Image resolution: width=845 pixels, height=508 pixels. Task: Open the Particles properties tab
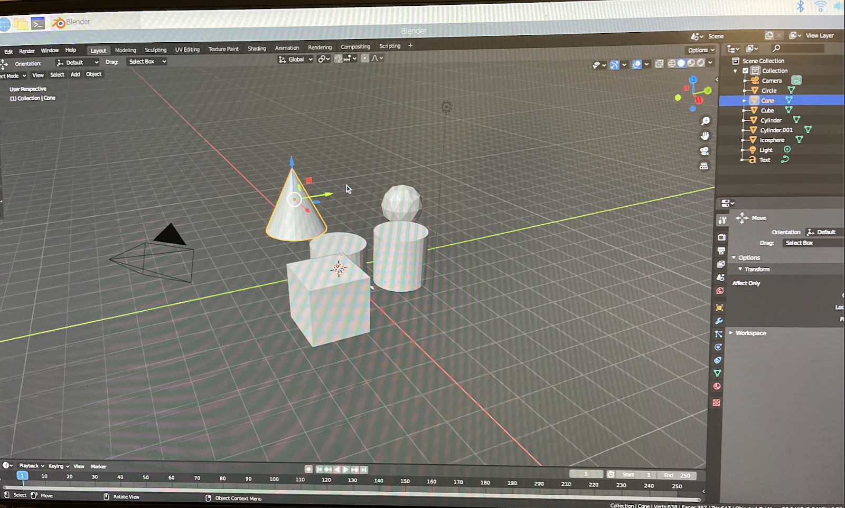tap(718, 334)
